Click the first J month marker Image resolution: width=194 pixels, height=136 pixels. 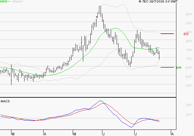pos(104,134)
